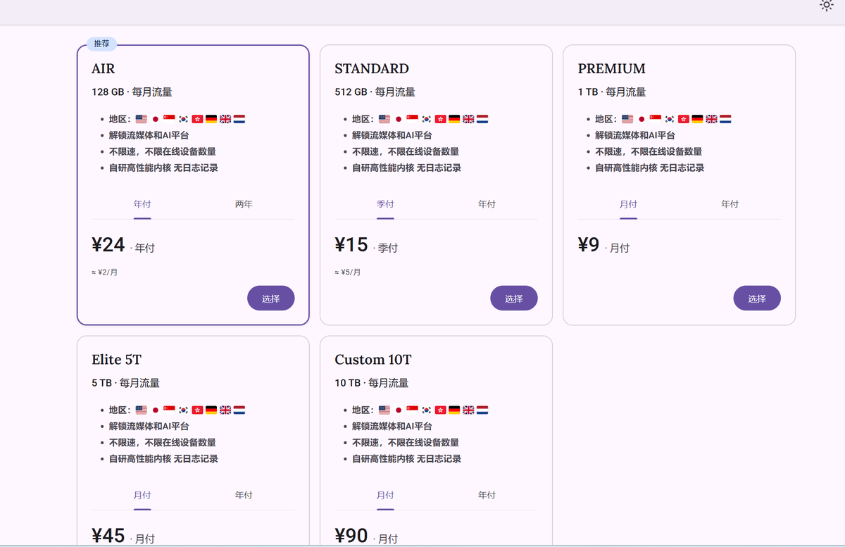Click the Netherlands flag in Elite 5T plan
845x547 pixels.
(x=239, y=410)
